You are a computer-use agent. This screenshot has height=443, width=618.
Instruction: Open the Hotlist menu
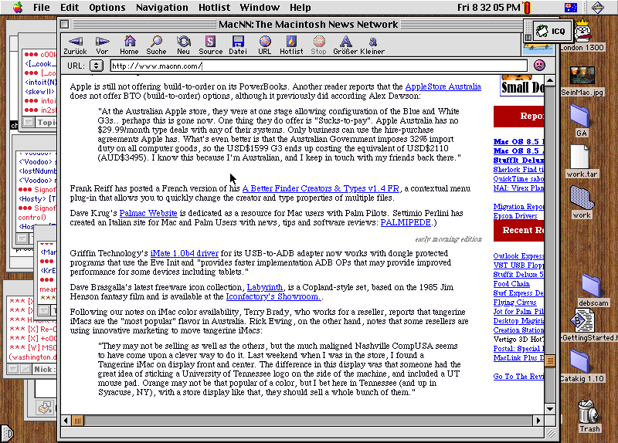point(214,8)
